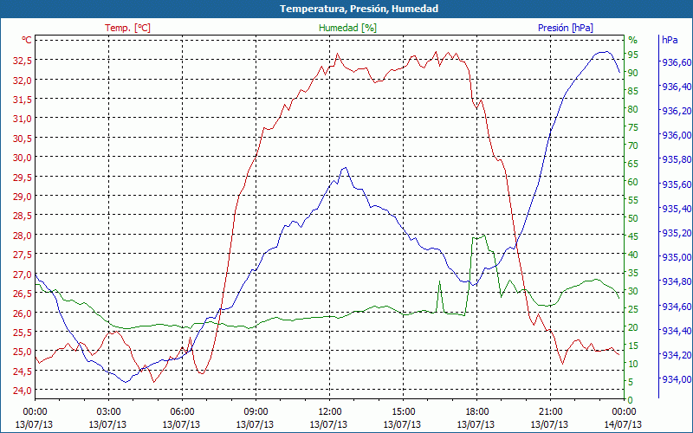Click the "30,5" temperature axis value
The height and width of the screenshot is (433, 693).
coord(23,139)
